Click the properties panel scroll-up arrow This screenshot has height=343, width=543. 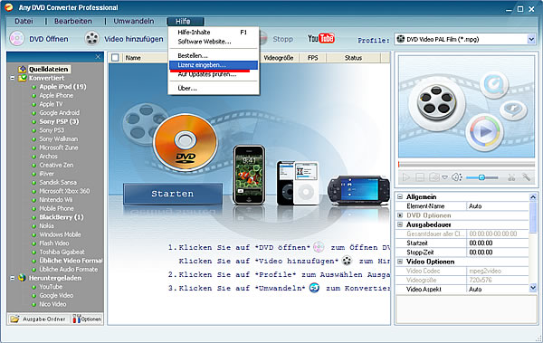[x=533, y=197]
